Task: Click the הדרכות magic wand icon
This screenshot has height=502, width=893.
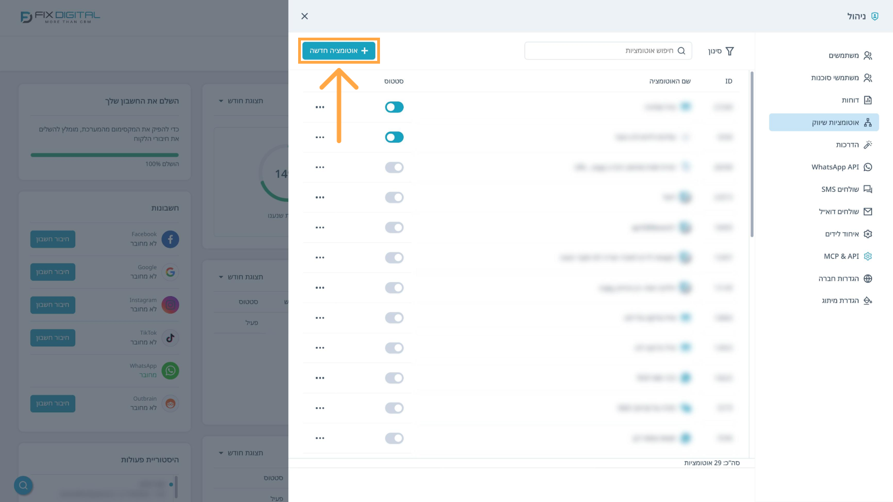Action: [x=867, y=145]
